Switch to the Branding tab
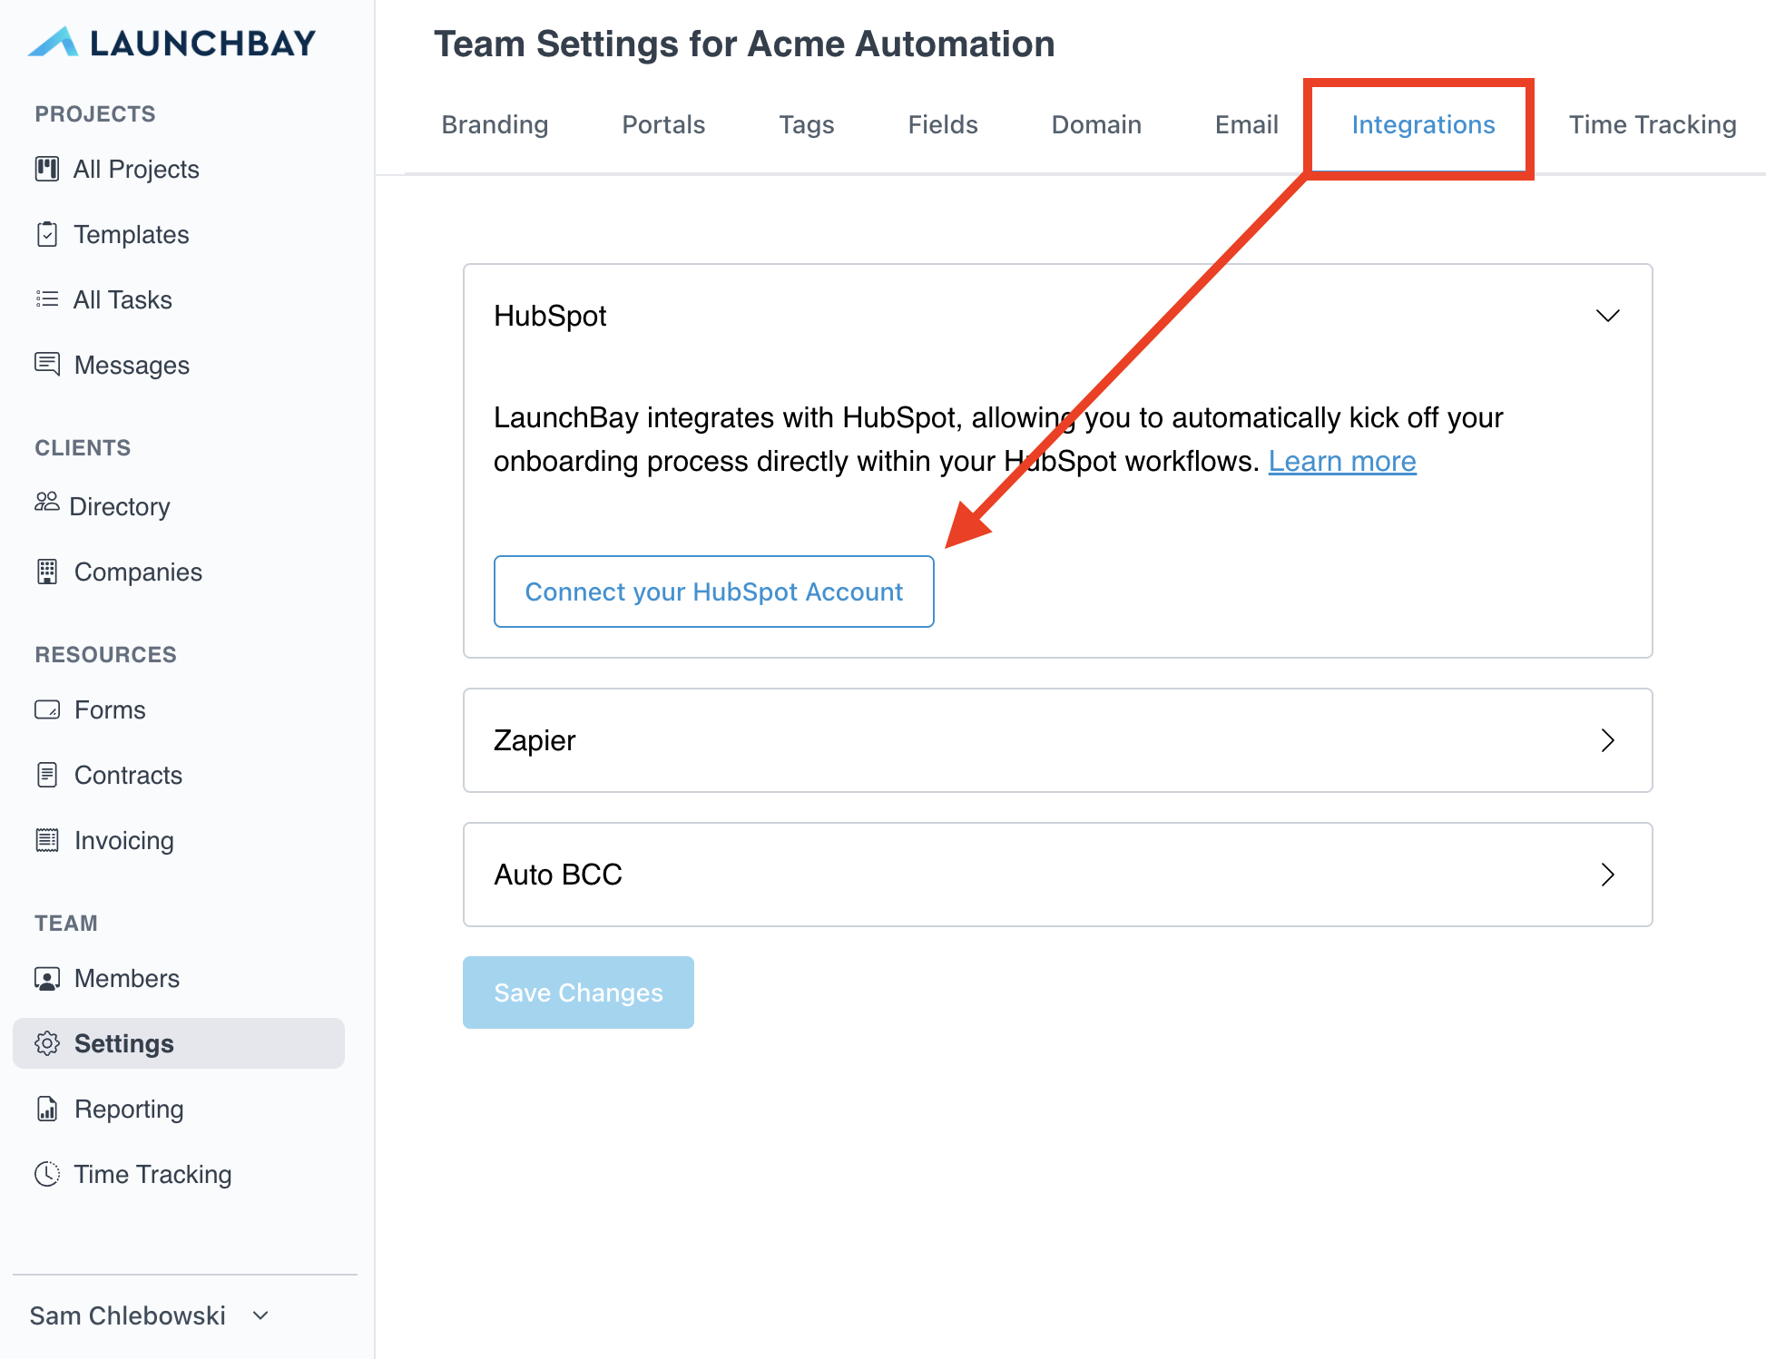Image resolution: width=1766 pixels, height=1359 pixels. click(x=495, y=124)
